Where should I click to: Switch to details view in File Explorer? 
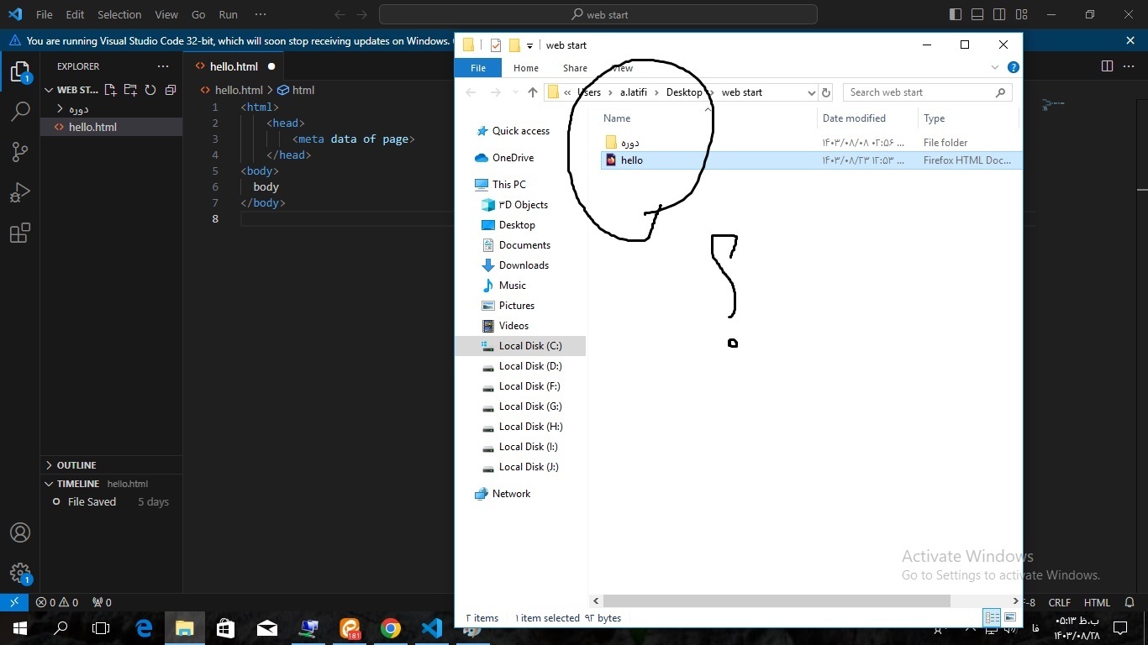(x=992, y=617)
